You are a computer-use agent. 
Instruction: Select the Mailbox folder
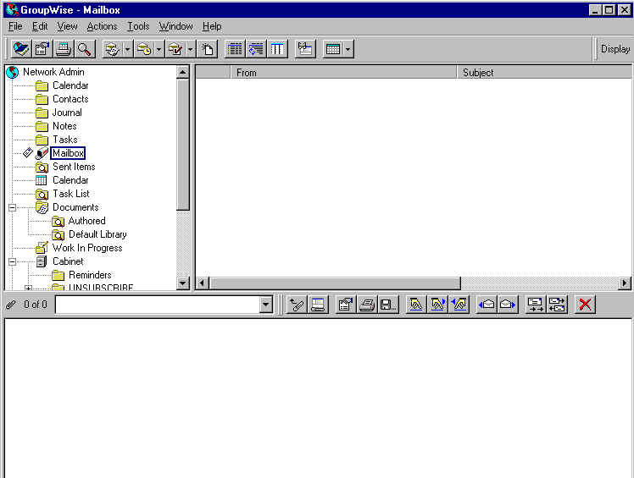68,153
